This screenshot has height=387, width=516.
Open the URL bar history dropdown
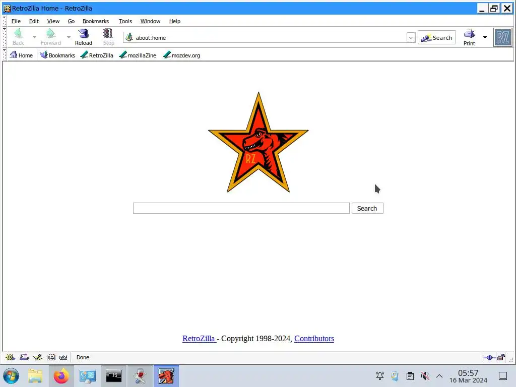coord(411,37)
